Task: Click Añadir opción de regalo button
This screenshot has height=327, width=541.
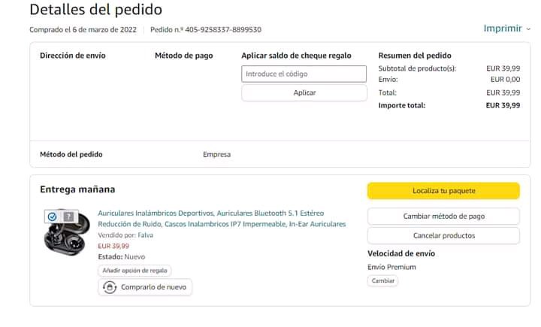Action: (134, 271)
